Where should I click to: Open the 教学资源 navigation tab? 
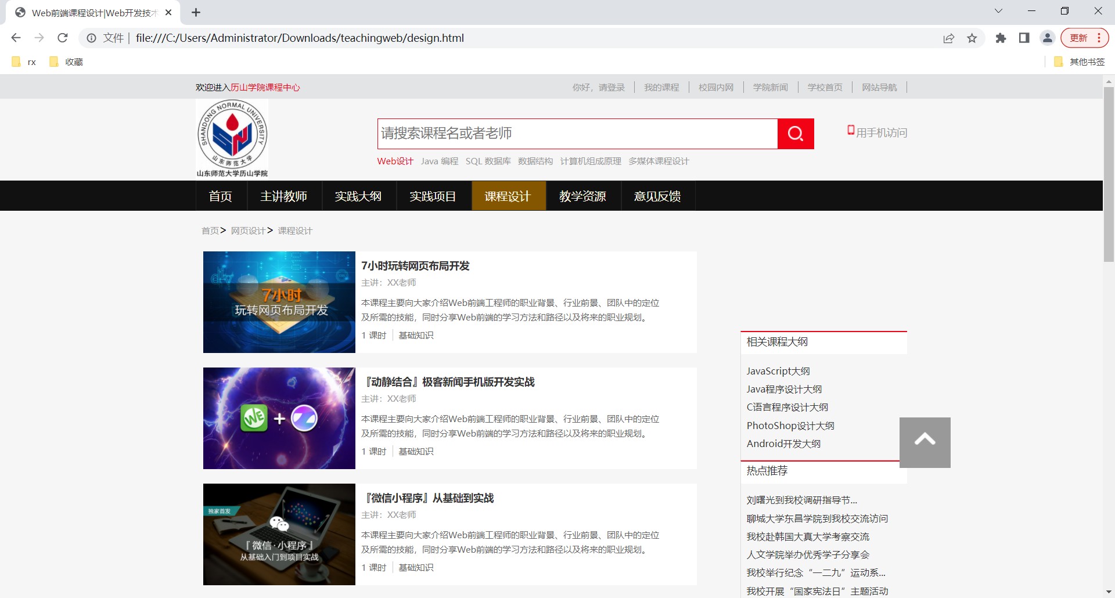point(583,196)
